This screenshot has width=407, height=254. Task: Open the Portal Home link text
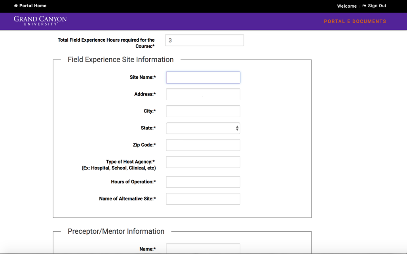pos(33,6)
